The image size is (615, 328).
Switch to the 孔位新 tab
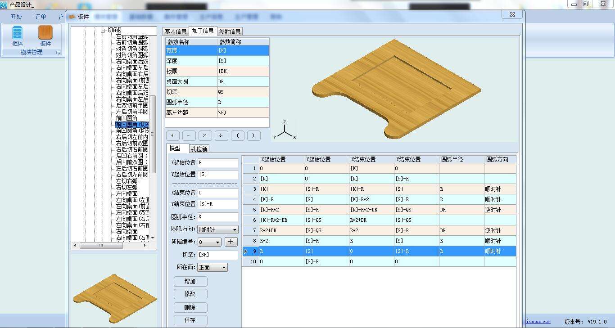(198, 148)
